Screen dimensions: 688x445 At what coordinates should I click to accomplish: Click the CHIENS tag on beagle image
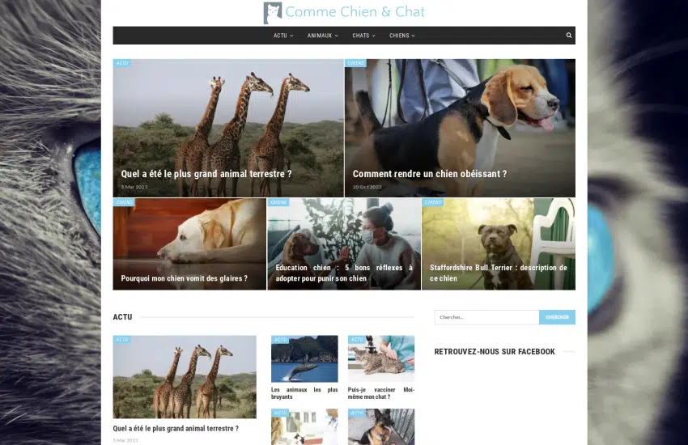[x=355, y=63]
